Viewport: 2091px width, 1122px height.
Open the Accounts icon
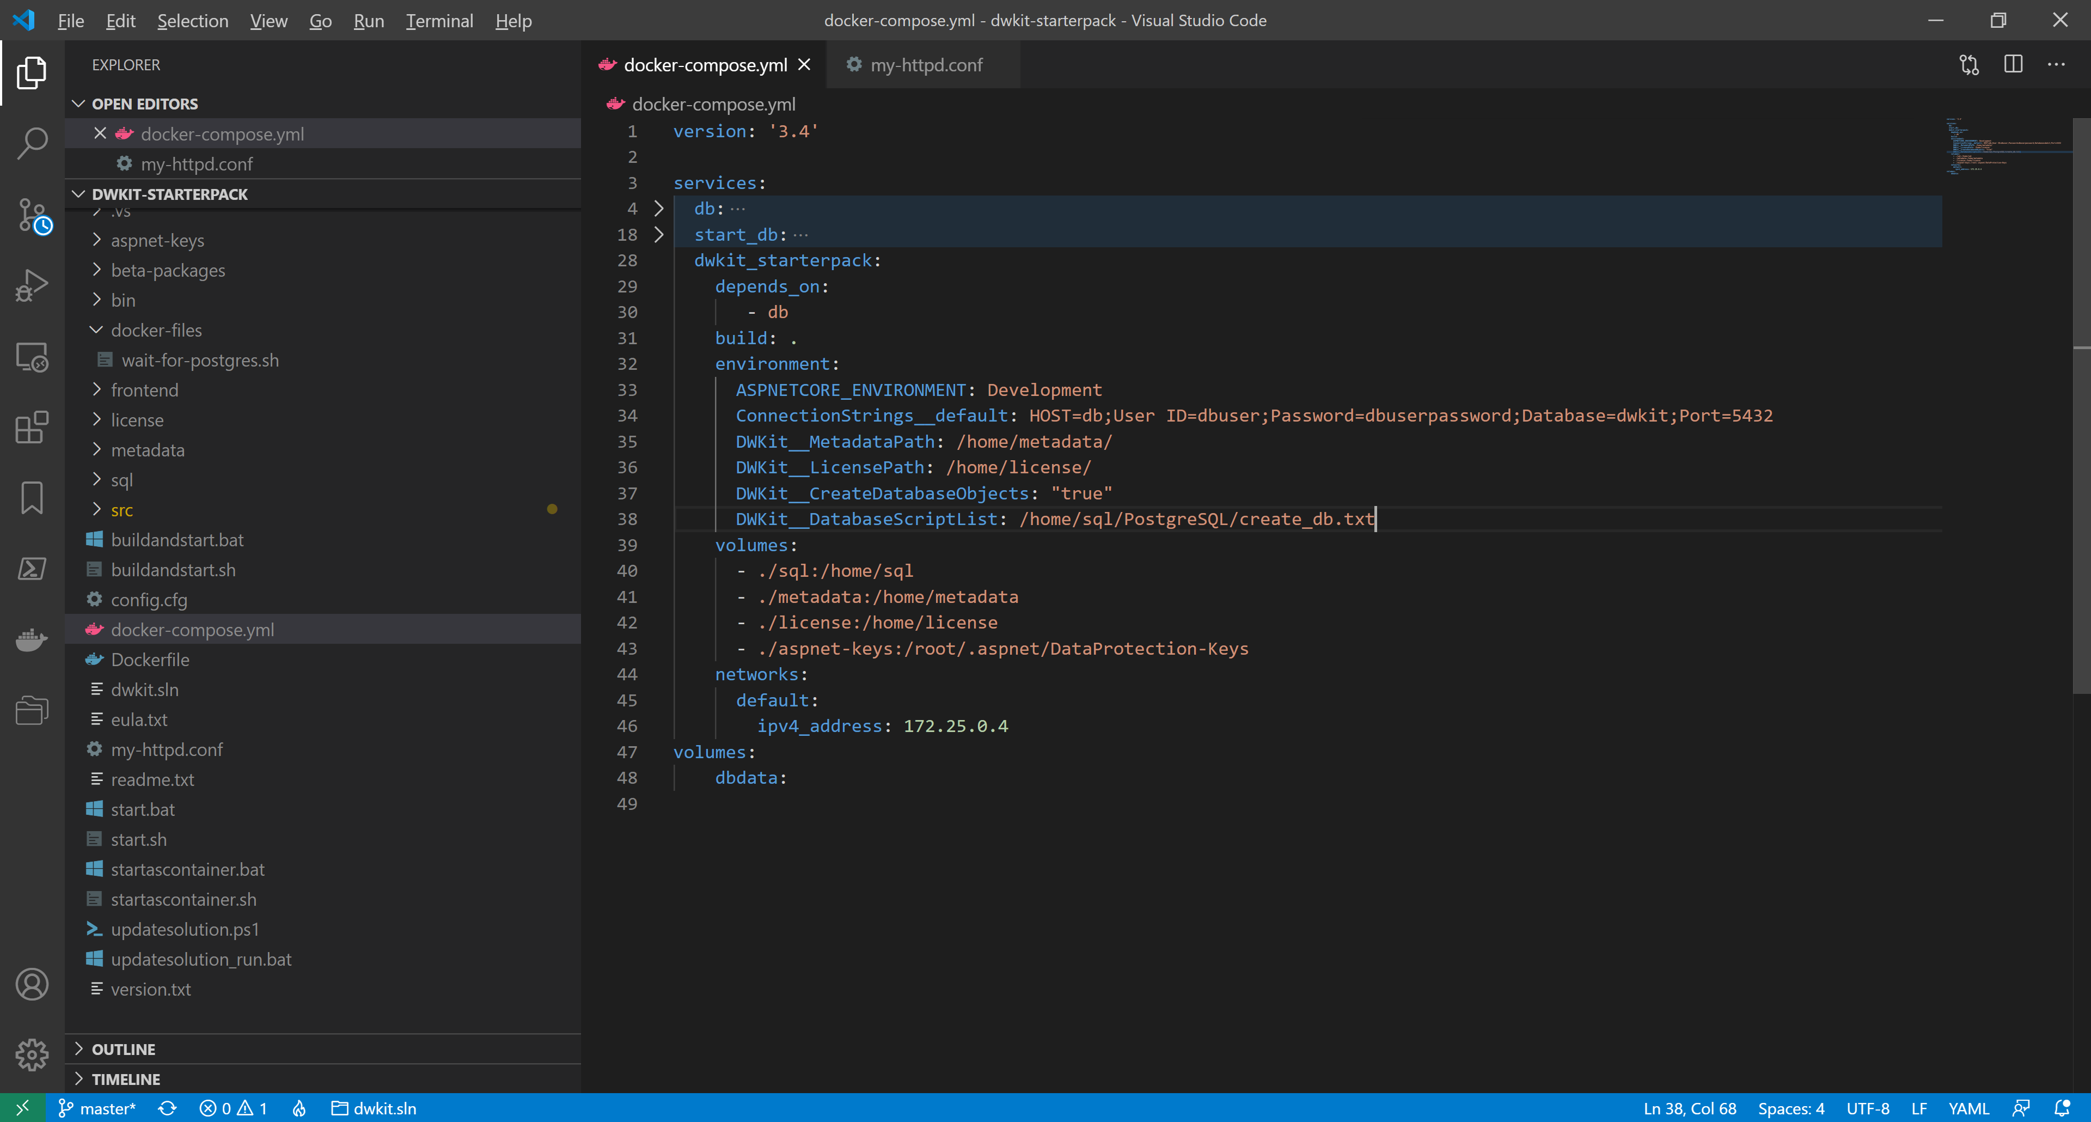coord(32,985)
